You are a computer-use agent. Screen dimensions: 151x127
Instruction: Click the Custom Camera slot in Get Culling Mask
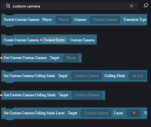point(87,95)
